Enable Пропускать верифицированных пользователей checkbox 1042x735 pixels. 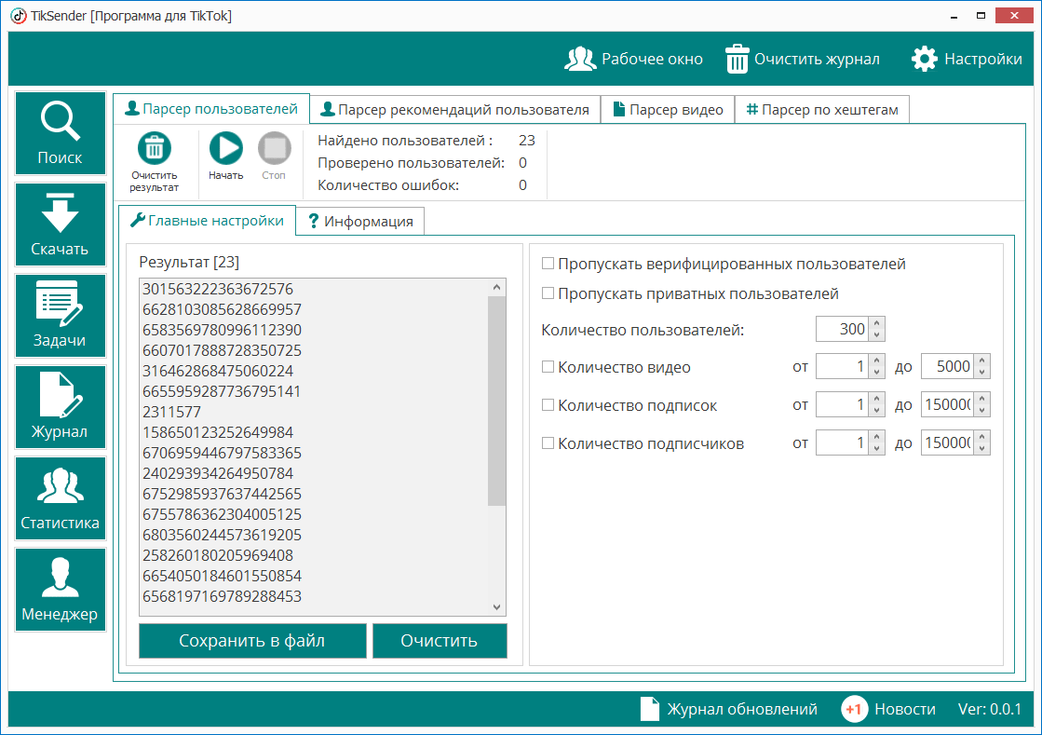pos(548,263)
